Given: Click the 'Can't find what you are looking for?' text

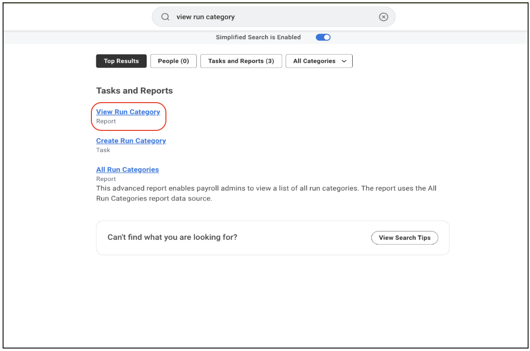Looking at the screenshot, I should point(172,237).
